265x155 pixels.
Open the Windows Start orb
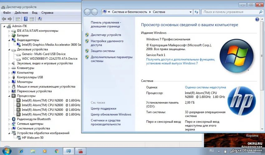pyautogui.click(x=7, y=151)
